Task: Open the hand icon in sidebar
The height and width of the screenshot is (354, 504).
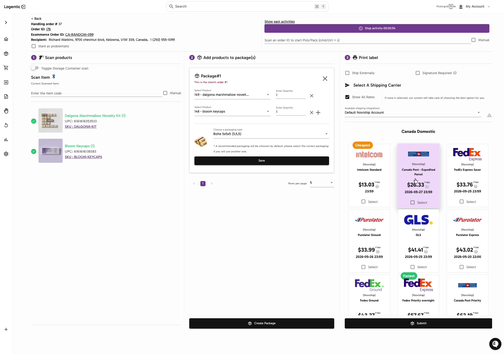Action: (6, 111)
